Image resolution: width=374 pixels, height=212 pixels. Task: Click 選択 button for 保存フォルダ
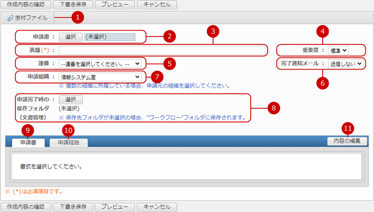pyautogui.click(x=71, y=100)
